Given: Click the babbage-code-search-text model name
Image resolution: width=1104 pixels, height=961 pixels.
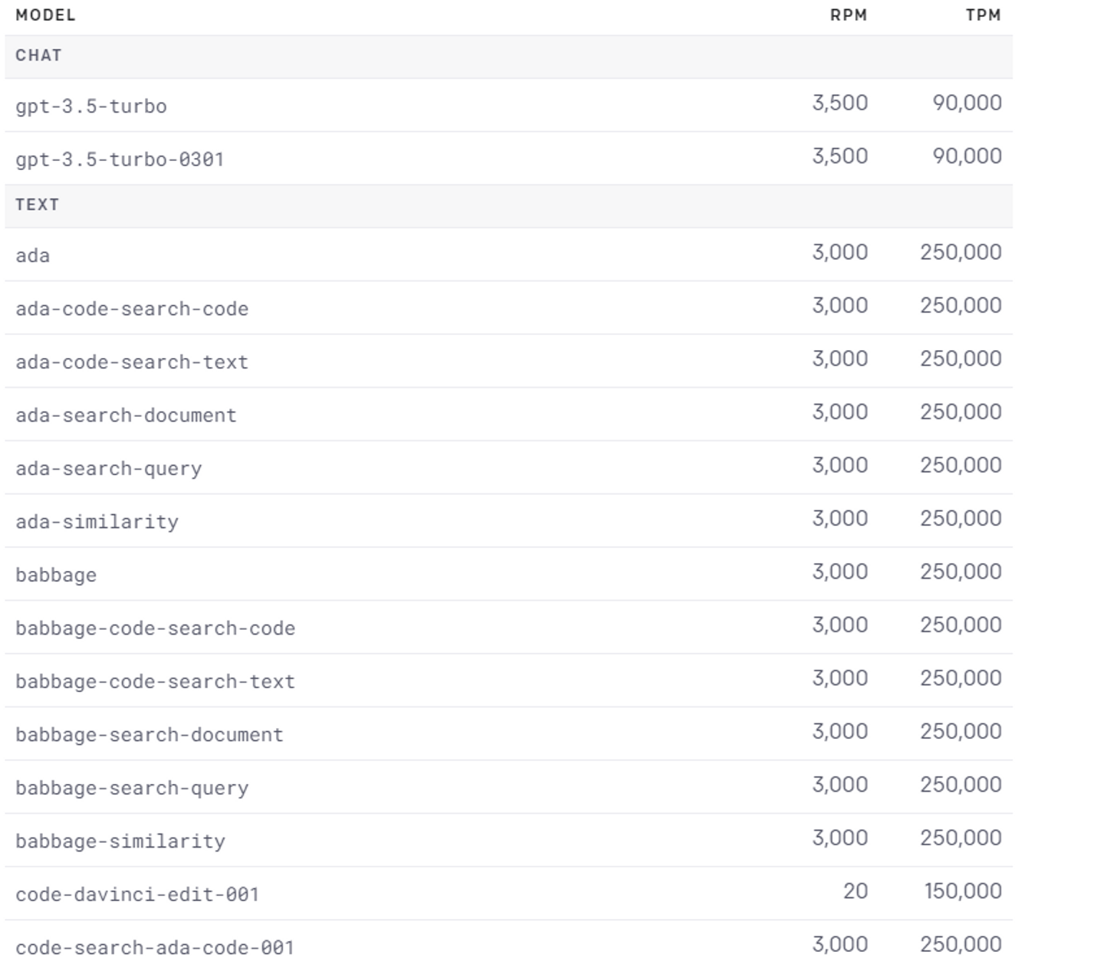Looking at the screenshot, I should click(x=156, y=681).
